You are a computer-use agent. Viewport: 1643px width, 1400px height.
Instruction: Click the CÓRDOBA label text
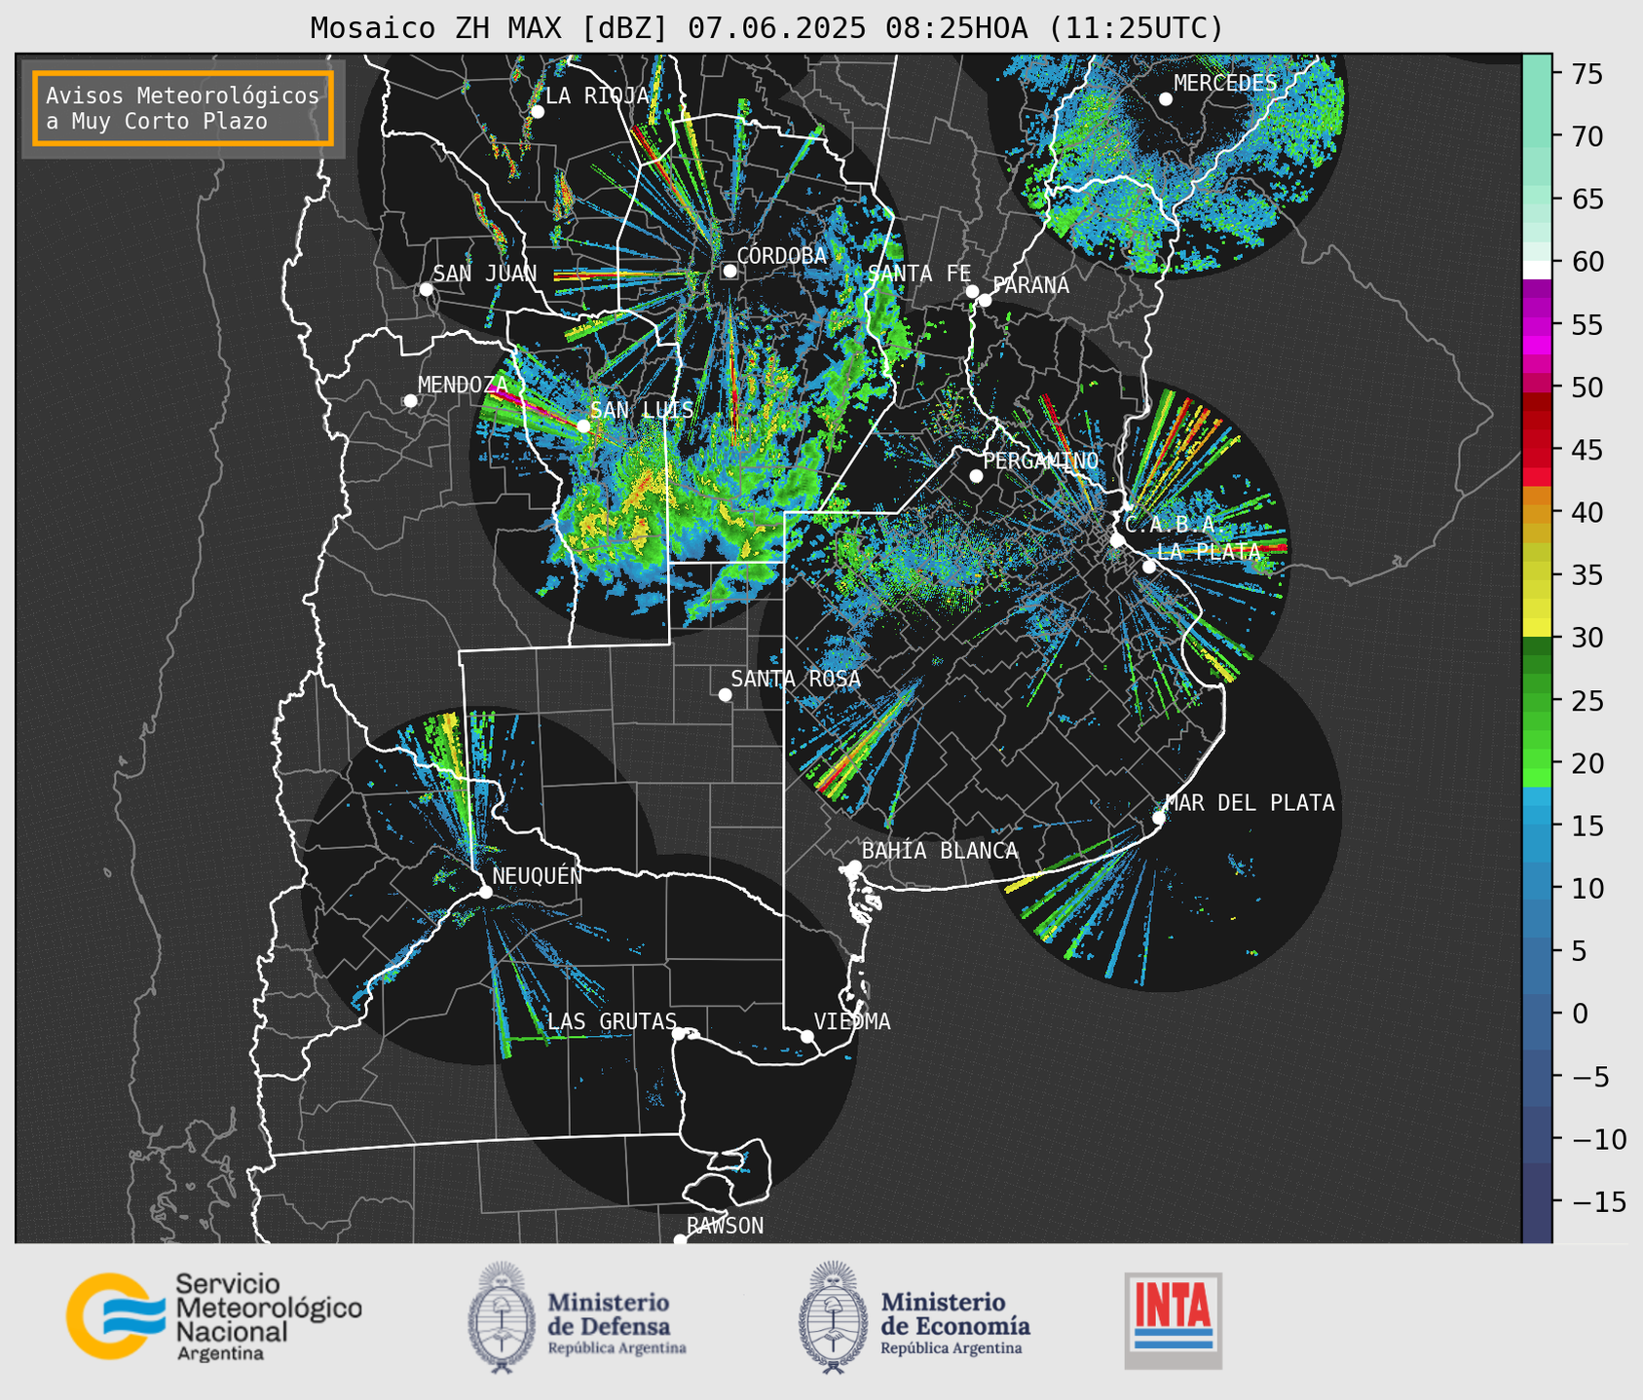782,256
